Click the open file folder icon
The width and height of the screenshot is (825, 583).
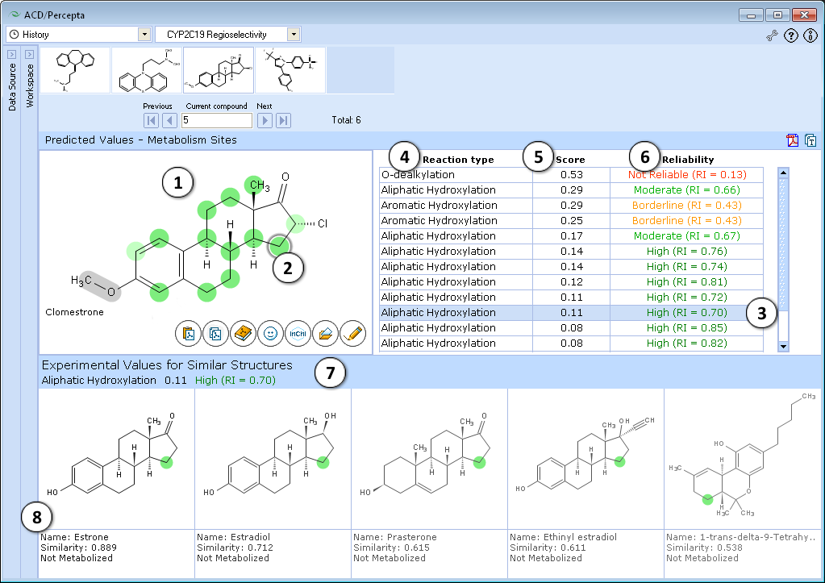pyautogui.click(x=325, y=334)
